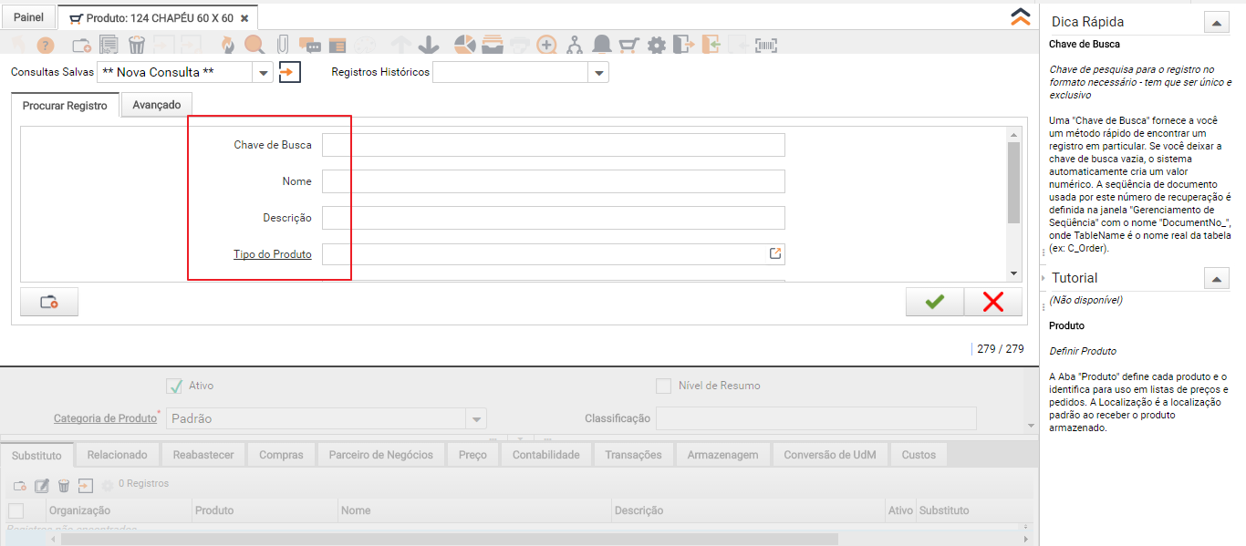Collapse the Tutorial panel
The width and height of the screenshot is (1246, 546).
click(x=1216, y=278)
